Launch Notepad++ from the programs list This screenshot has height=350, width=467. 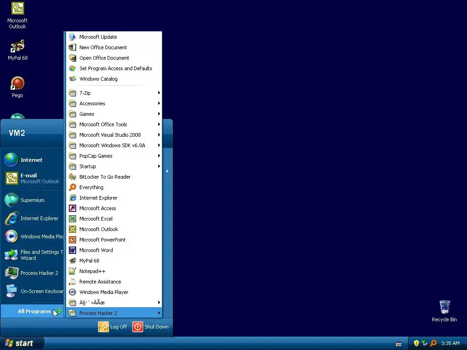114,271
